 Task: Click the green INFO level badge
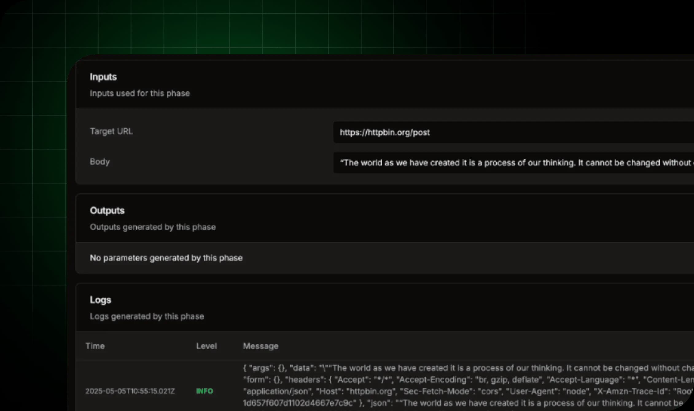[205, 391]
